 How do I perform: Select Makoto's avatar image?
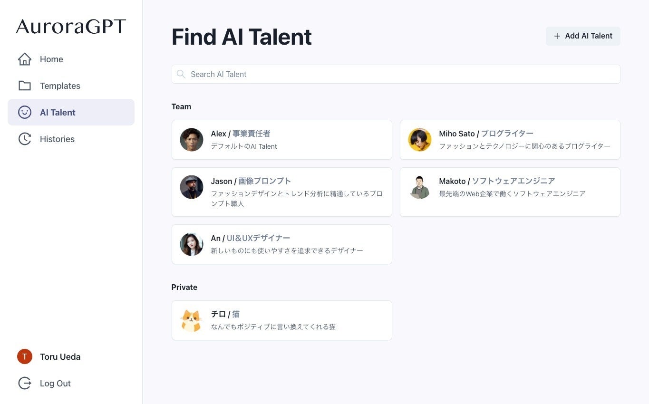420,187
